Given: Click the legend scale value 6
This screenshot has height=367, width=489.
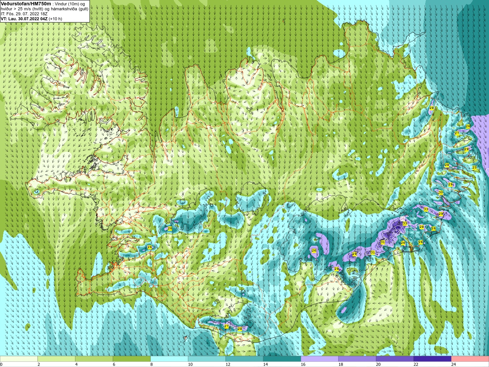Looking at the screenshot, I should (x=114, y=364).
